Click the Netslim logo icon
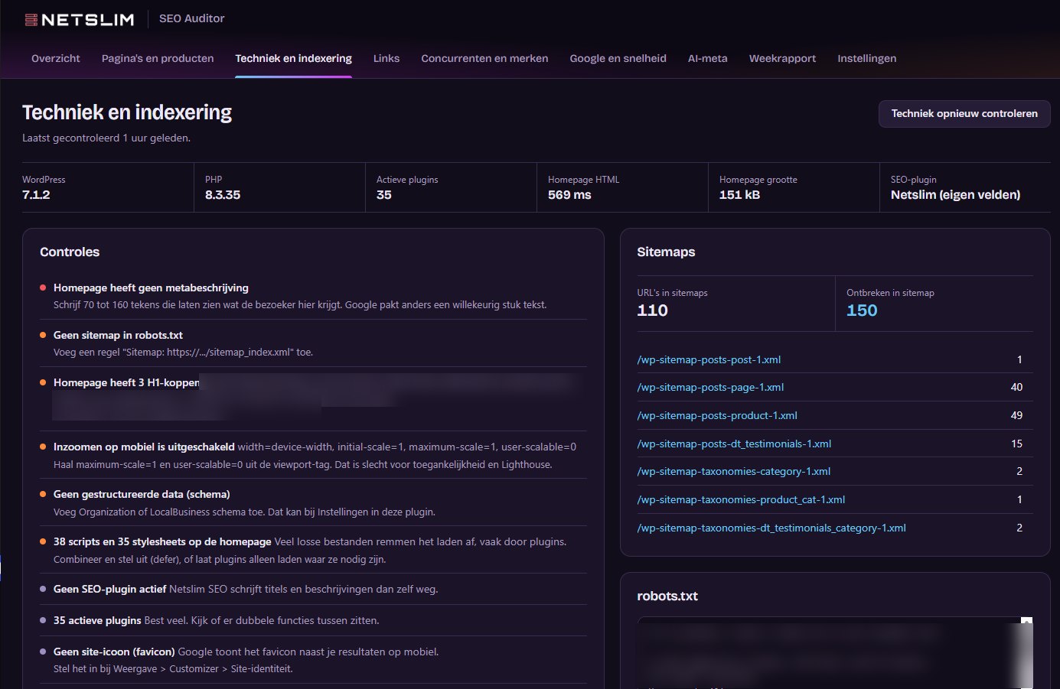1060x689 pixels. [31, 20]
